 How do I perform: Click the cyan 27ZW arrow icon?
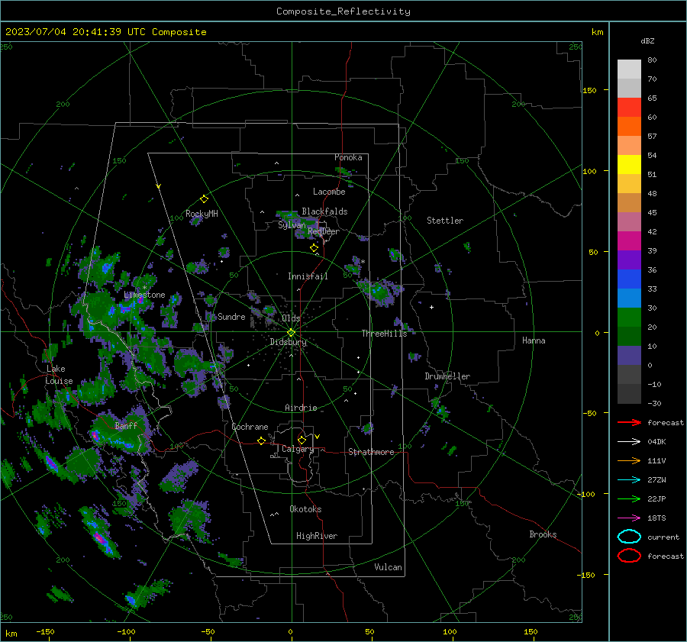(x=629, y=480)
